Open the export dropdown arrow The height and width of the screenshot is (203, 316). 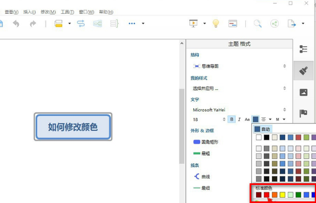pyautogui.click(x=303, y=23)
